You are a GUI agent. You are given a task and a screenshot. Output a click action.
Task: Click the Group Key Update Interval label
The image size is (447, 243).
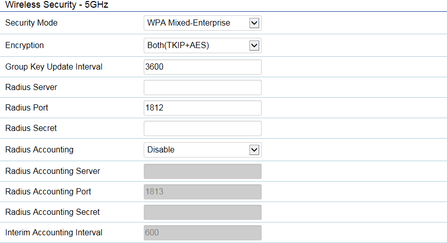(x=54, y=67)
